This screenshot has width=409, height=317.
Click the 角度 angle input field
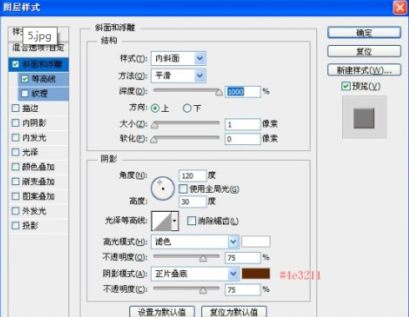pyautogui.click(x=192, y=176)
